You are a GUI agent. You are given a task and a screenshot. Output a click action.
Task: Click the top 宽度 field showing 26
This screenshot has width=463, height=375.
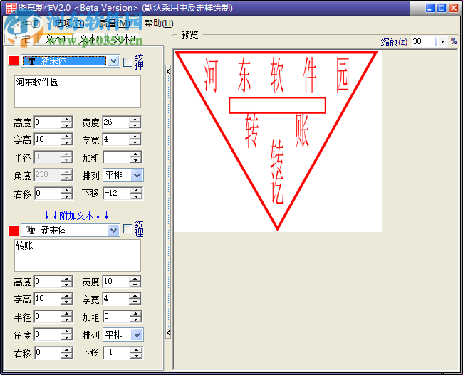(115, 122)
